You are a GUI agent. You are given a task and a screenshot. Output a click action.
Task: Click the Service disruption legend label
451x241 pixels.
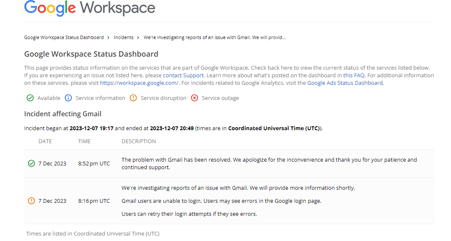tap(163, 98)
